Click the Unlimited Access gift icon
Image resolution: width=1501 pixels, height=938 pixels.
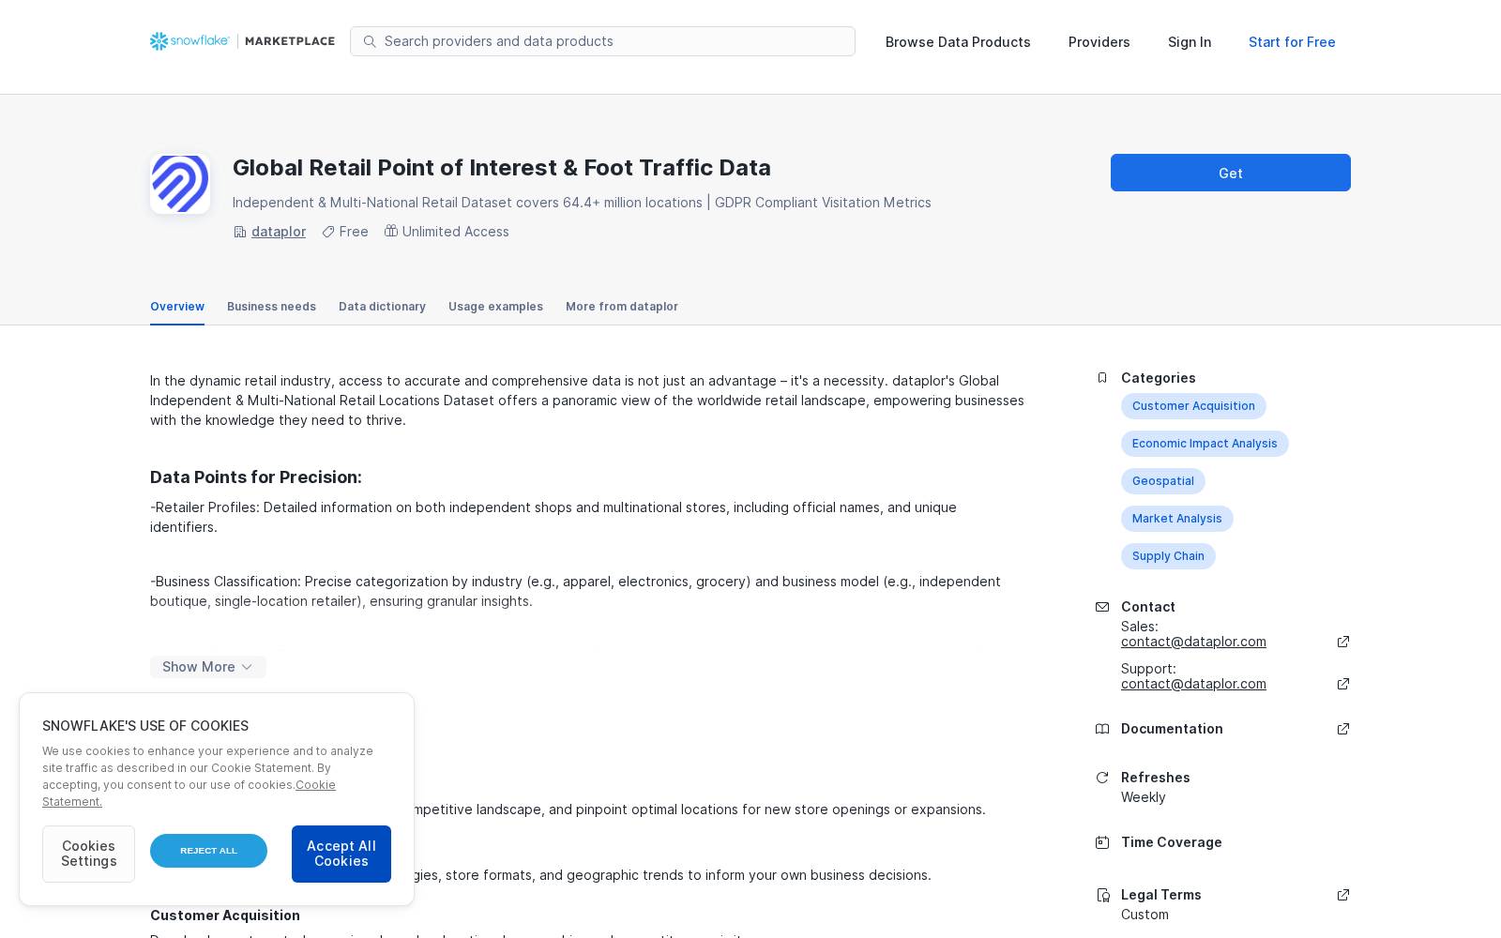pos(391,231)
